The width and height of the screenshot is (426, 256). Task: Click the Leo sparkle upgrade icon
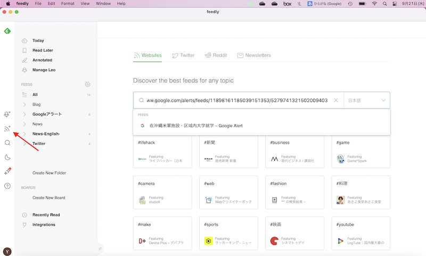point(7,171)
